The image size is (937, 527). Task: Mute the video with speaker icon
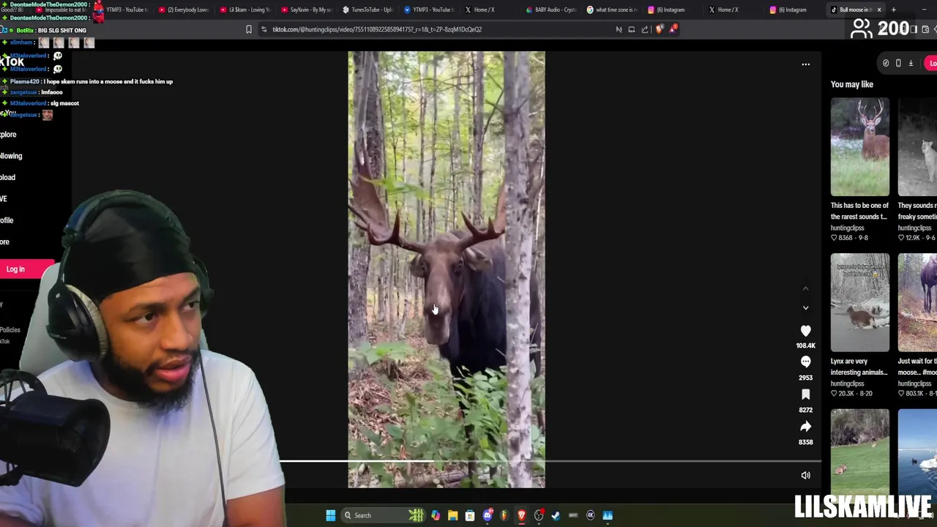click(805, 475)
